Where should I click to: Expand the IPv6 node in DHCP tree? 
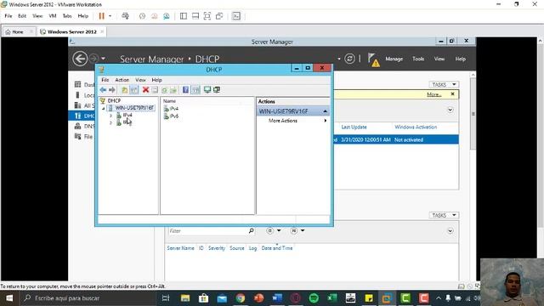(x=111, y=122)
